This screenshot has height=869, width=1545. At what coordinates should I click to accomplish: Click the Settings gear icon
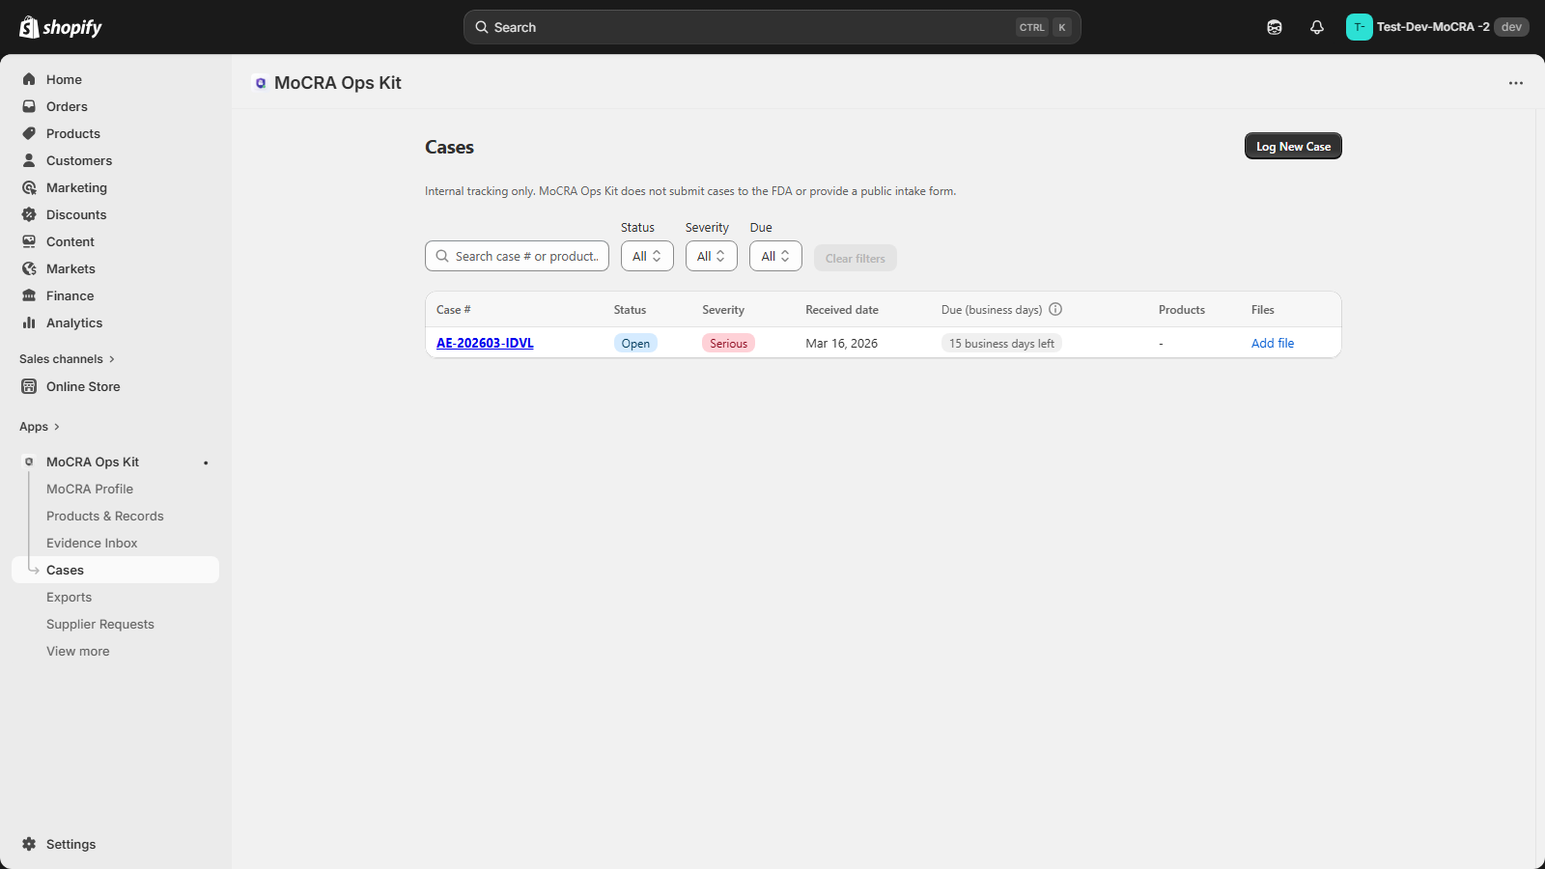coord(29,844)
